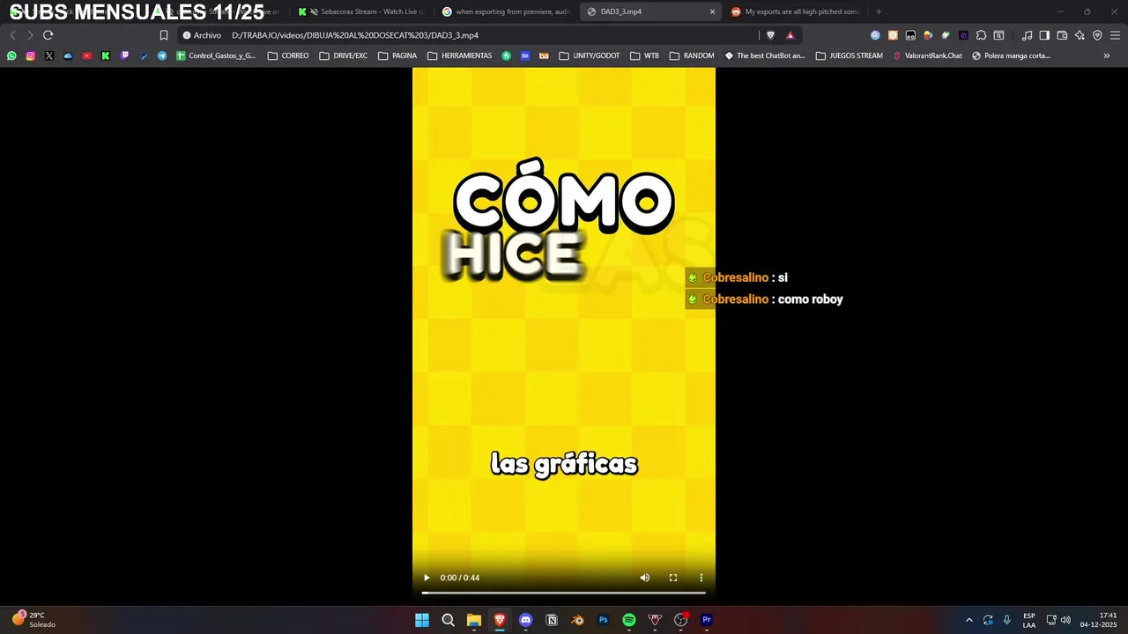Close the DAD3_3.mp4 tab
Image resolution: width=1128 pixels, height=634 pixels.
713,11
